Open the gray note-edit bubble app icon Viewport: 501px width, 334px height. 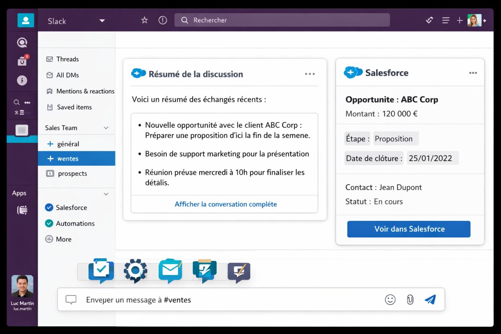[239, 273]
